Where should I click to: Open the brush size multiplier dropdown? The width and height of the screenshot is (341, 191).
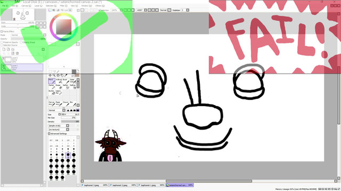coord(59,115)
